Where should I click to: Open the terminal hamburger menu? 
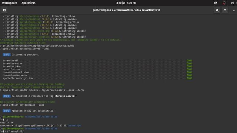click(x=225, y=10)
